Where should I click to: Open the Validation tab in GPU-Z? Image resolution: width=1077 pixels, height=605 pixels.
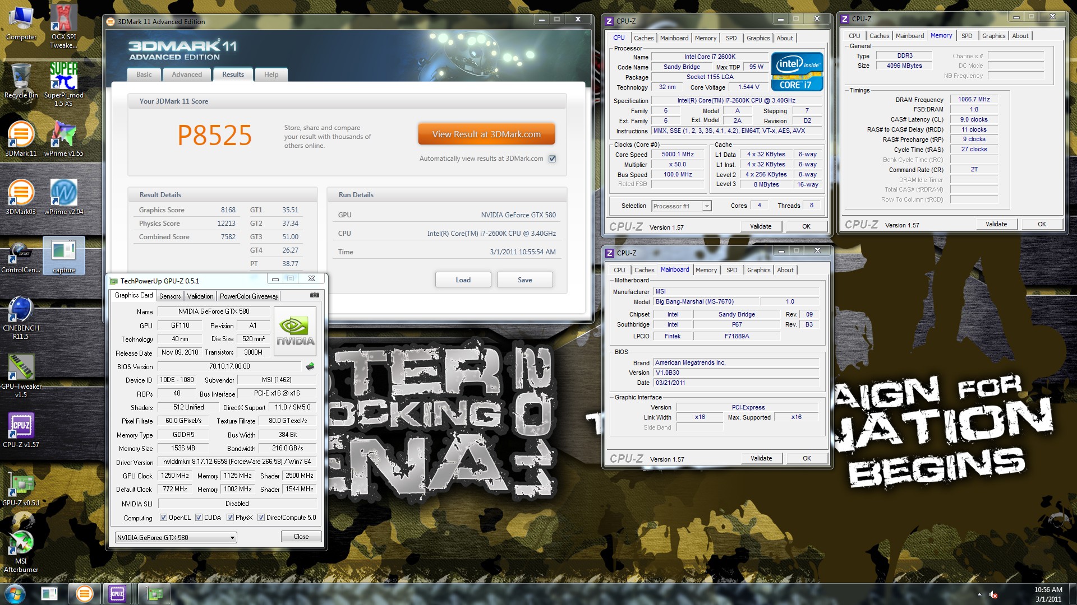(x=200, y=296)
